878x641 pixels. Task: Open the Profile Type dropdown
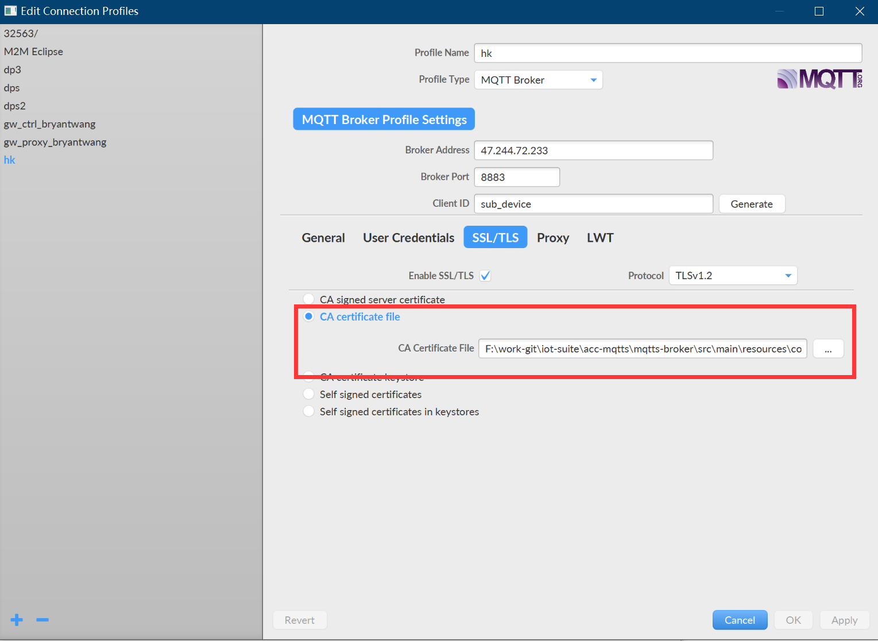pos(538,80)
